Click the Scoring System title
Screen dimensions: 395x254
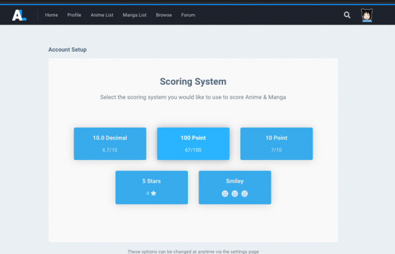coord(193,81)
